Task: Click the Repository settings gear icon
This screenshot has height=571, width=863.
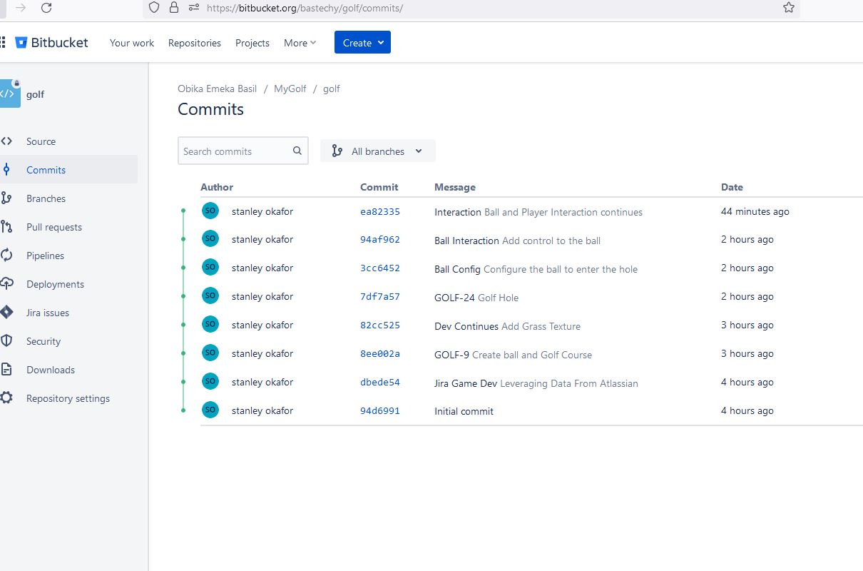Action: [x=6, y=398]
